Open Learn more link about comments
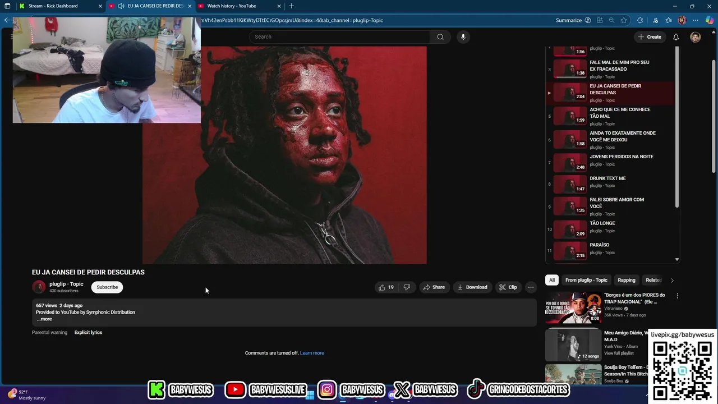 [312, 353]
